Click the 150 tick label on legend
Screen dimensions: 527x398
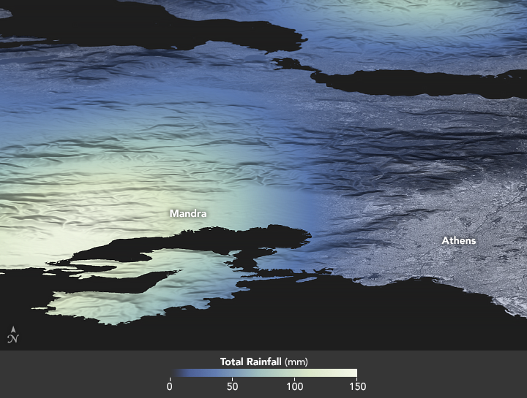356,386
